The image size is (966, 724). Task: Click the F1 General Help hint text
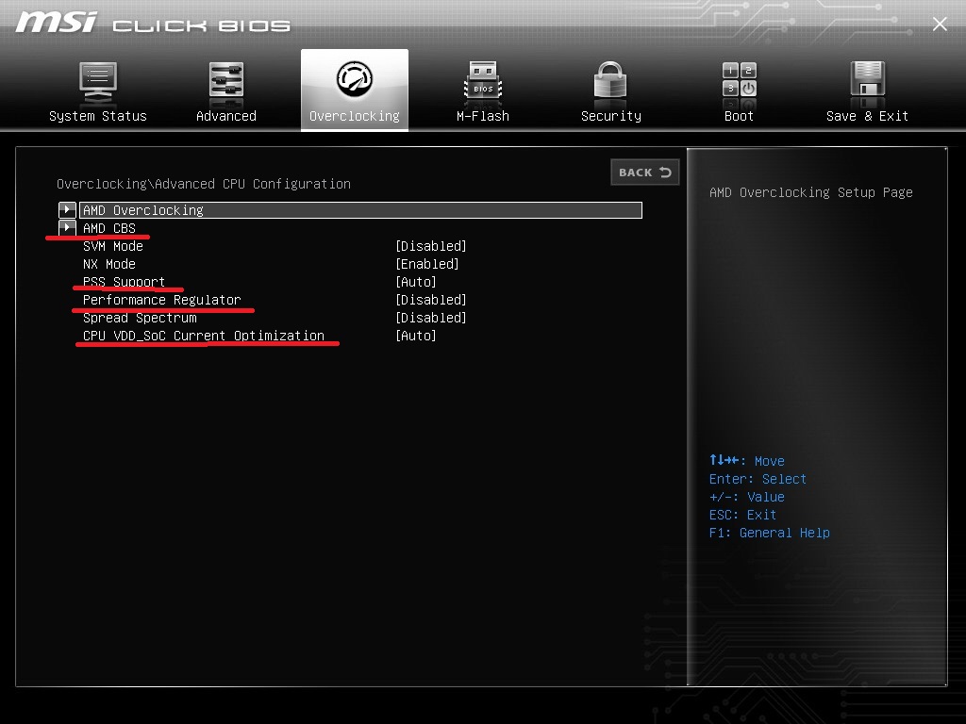(x=770, y=533)
